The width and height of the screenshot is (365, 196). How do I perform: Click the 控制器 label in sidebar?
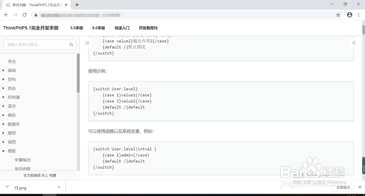tap(14, 97)
